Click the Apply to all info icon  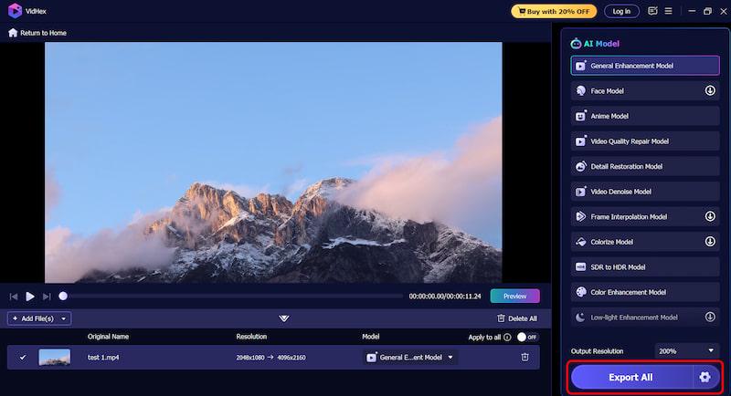(x=507, y=337)
